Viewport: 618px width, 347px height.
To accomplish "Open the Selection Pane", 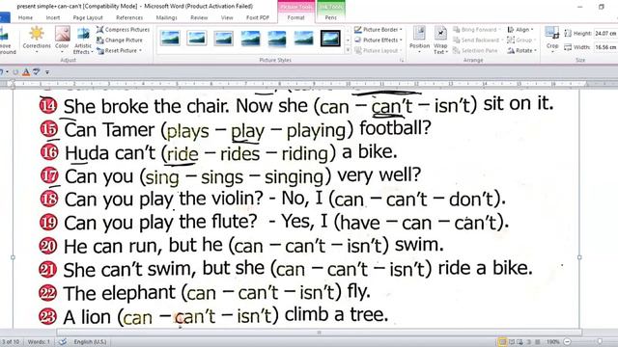I will 475,51.
